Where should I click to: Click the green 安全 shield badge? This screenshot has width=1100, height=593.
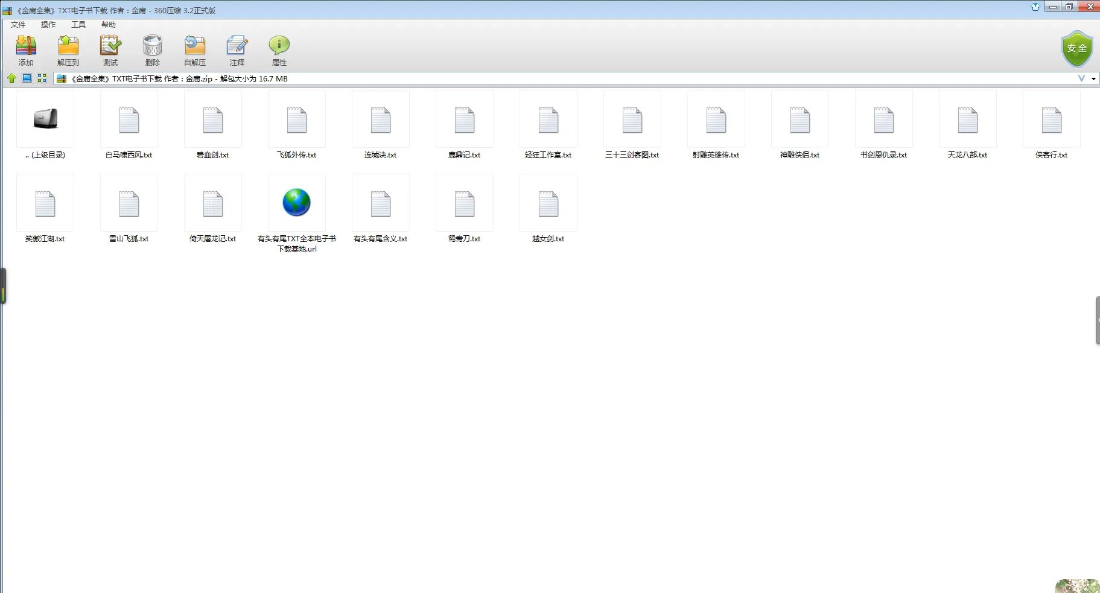(1077, 49)
